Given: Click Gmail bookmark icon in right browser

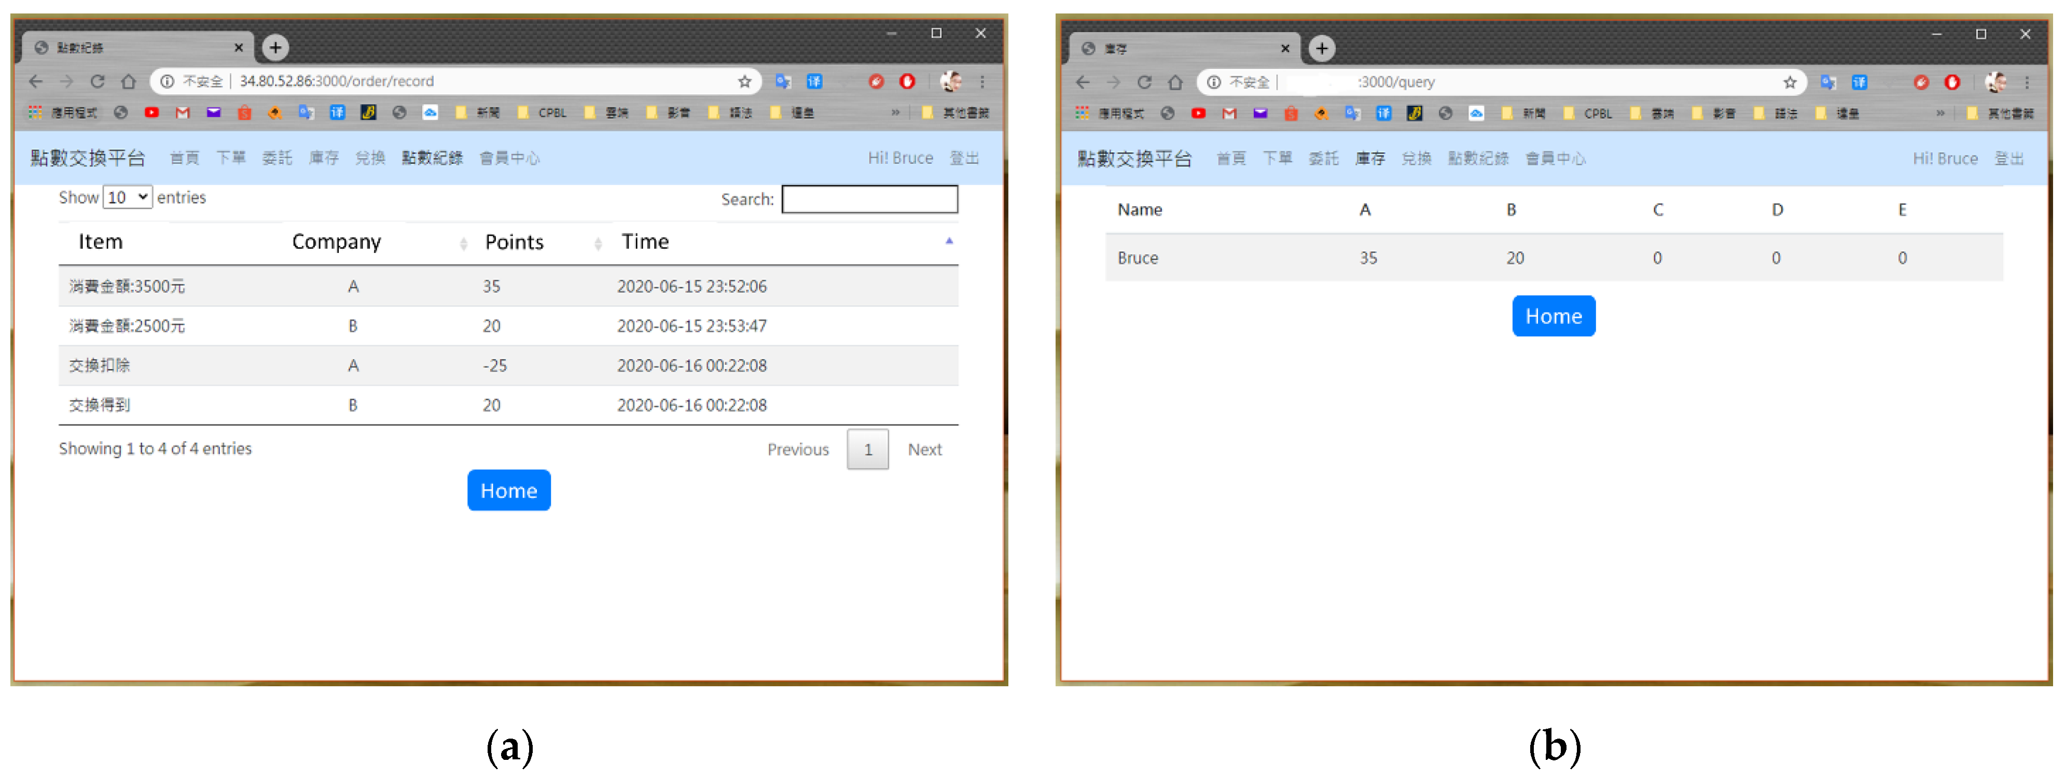Looking at the screenshot, I should coord(1229,113).
